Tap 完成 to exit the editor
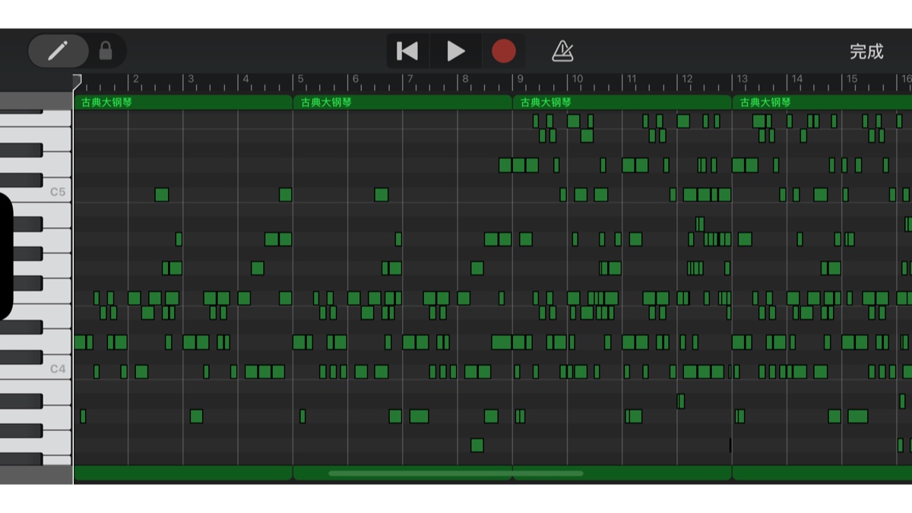The height and width of the screenshot is (513, 912). pyautogui.click(x=866, y=52)
